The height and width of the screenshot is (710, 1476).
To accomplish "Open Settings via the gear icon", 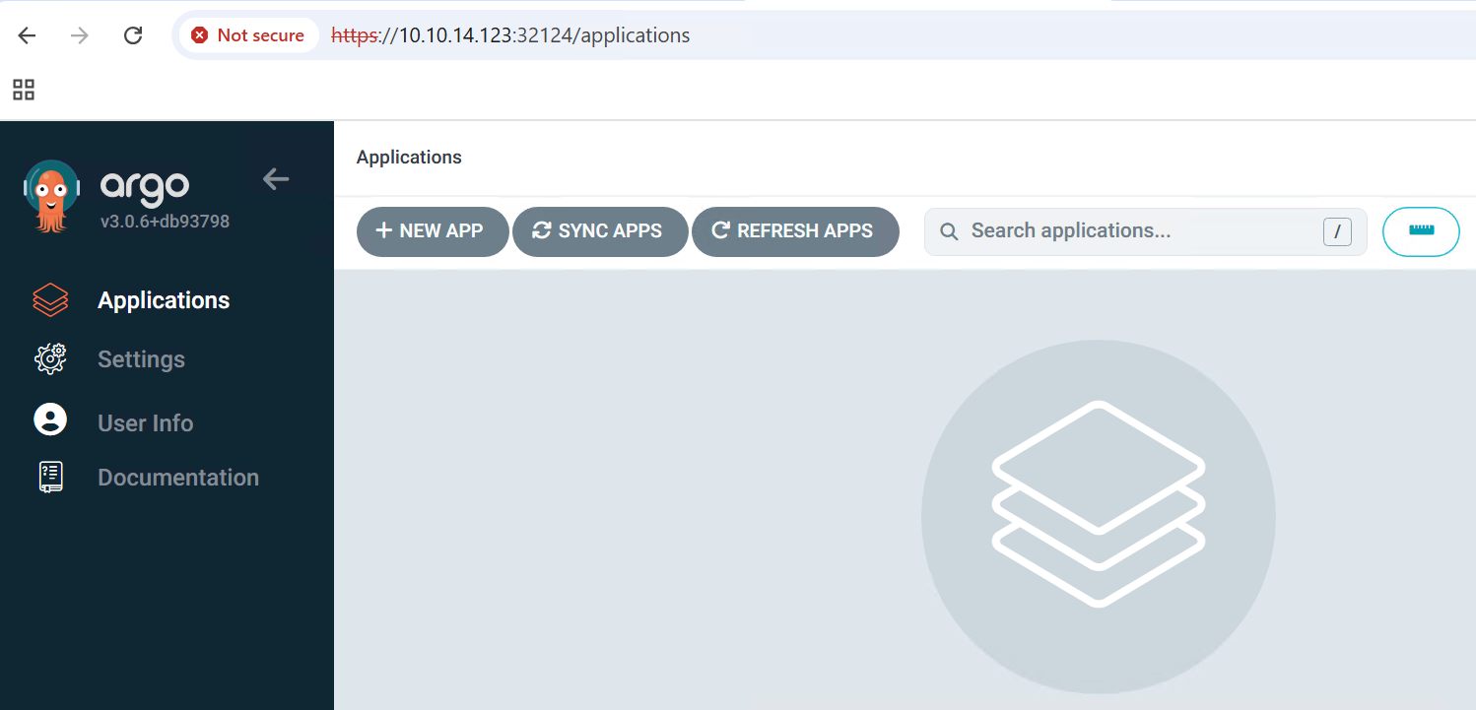I will pos(50,358).
